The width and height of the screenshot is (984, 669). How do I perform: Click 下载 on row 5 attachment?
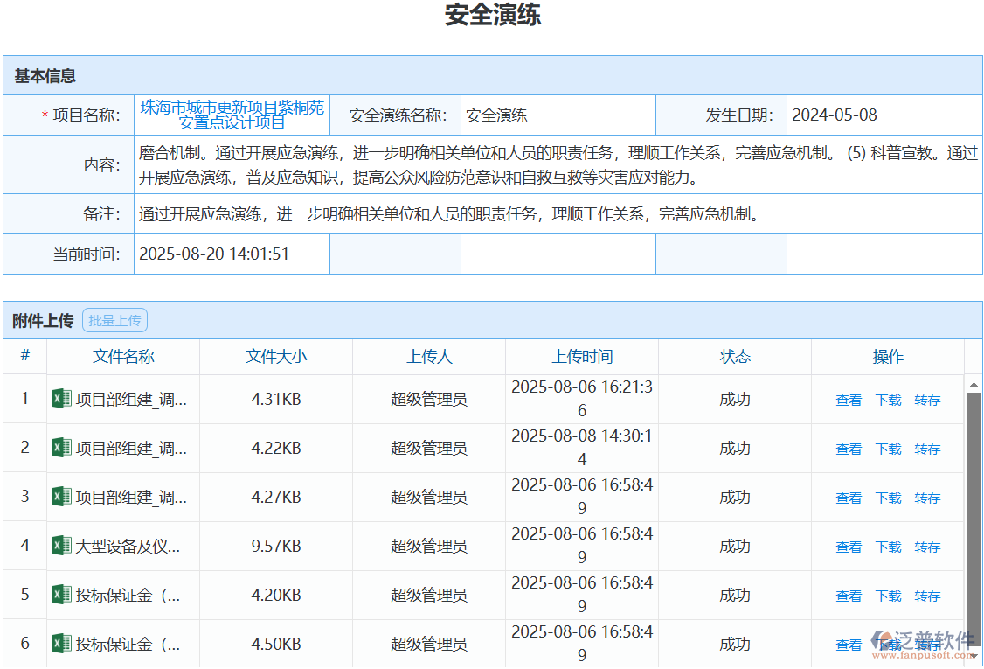coord(888,595)
